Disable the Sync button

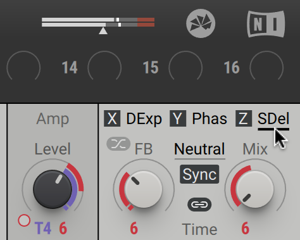point(199,174)
